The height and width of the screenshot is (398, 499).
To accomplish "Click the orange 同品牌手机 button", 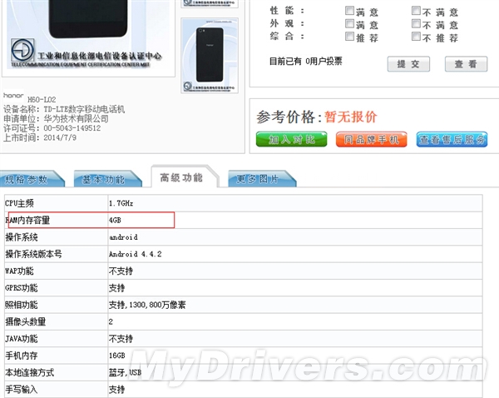I will [x=372, y=139].
